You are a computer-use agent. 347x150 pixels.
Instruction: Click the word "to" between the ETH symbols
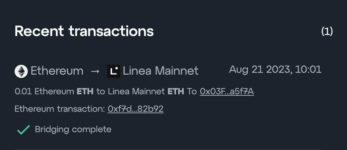coord(100,91)
